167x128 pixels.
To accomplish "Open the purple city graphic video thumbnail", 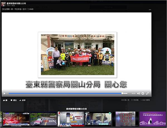I will [153, 119].
